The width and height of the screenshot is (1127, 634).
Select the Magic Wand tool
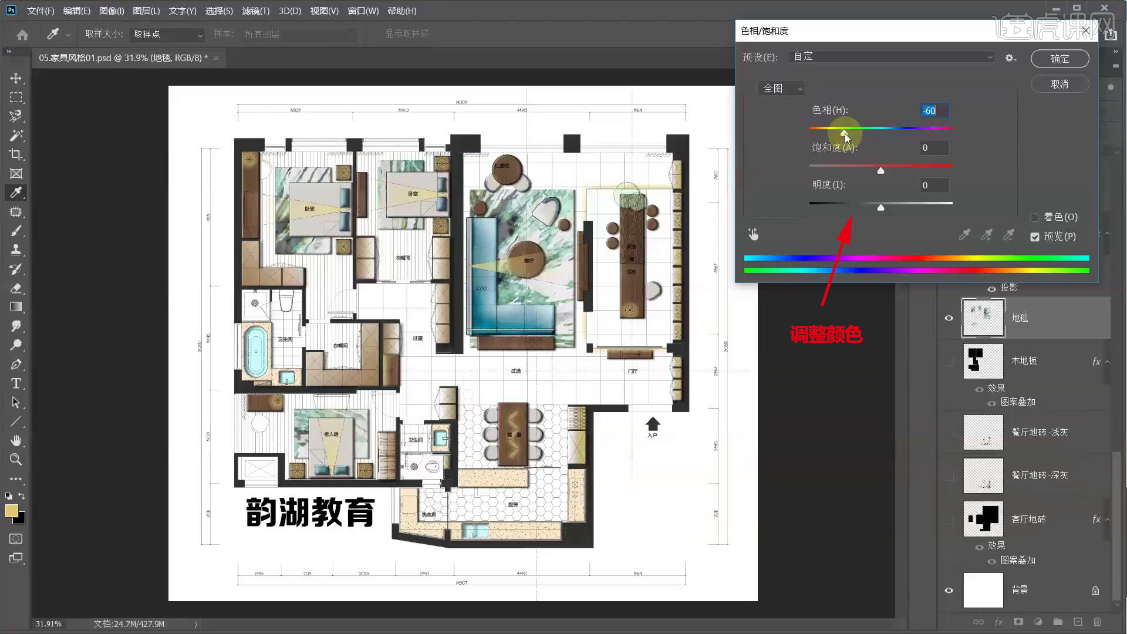pyautogui.click(x=16, y=136)
